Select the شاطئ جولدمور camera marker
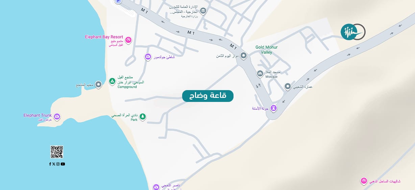 (148, 57)
